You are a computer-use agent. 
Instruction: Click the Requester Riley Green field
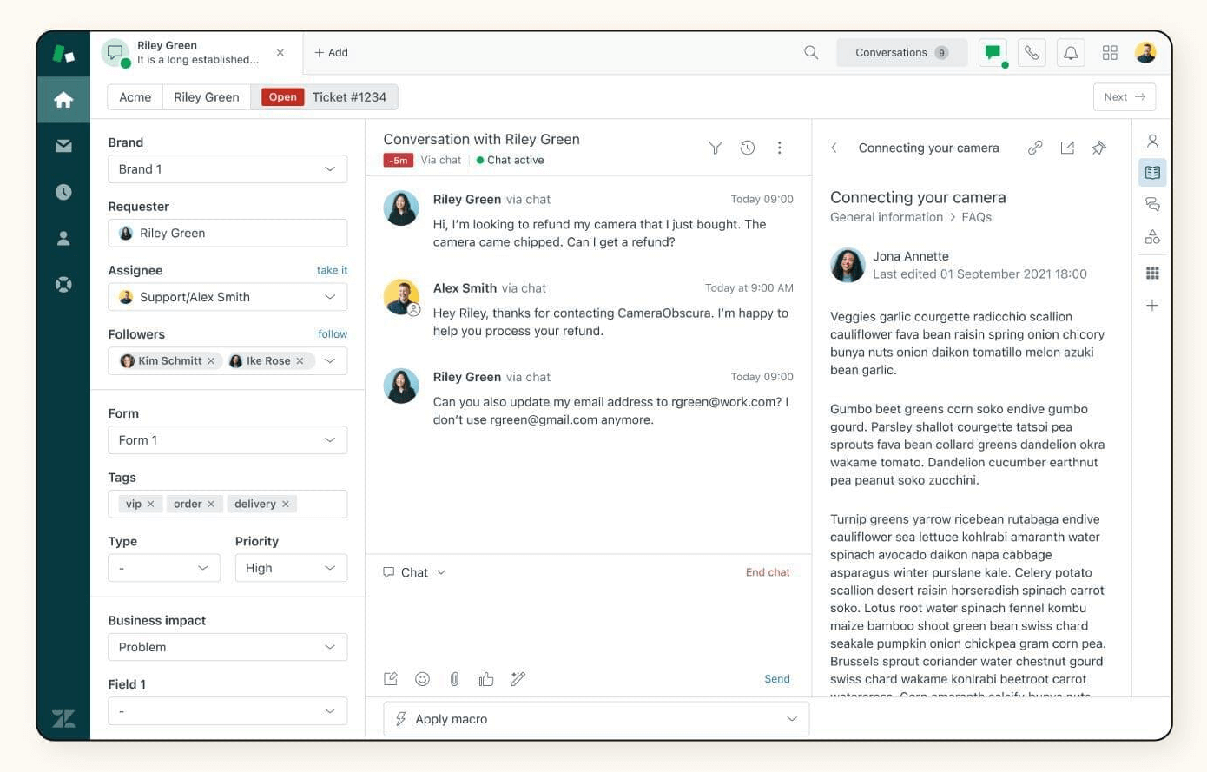coord(228,233)
